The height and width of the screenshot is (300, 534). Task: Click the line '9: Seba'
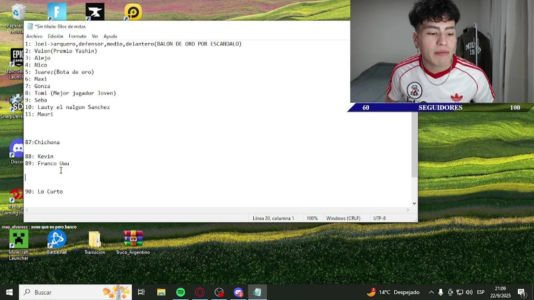36,100
